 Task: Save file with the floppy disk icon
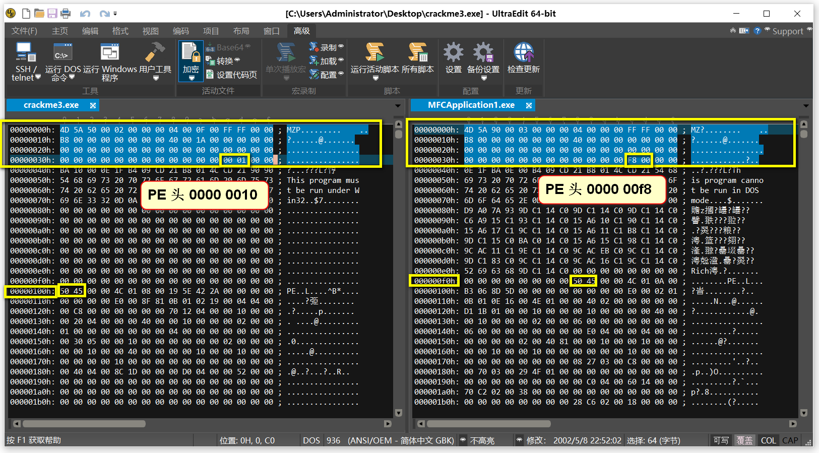[x=52, y=14]
